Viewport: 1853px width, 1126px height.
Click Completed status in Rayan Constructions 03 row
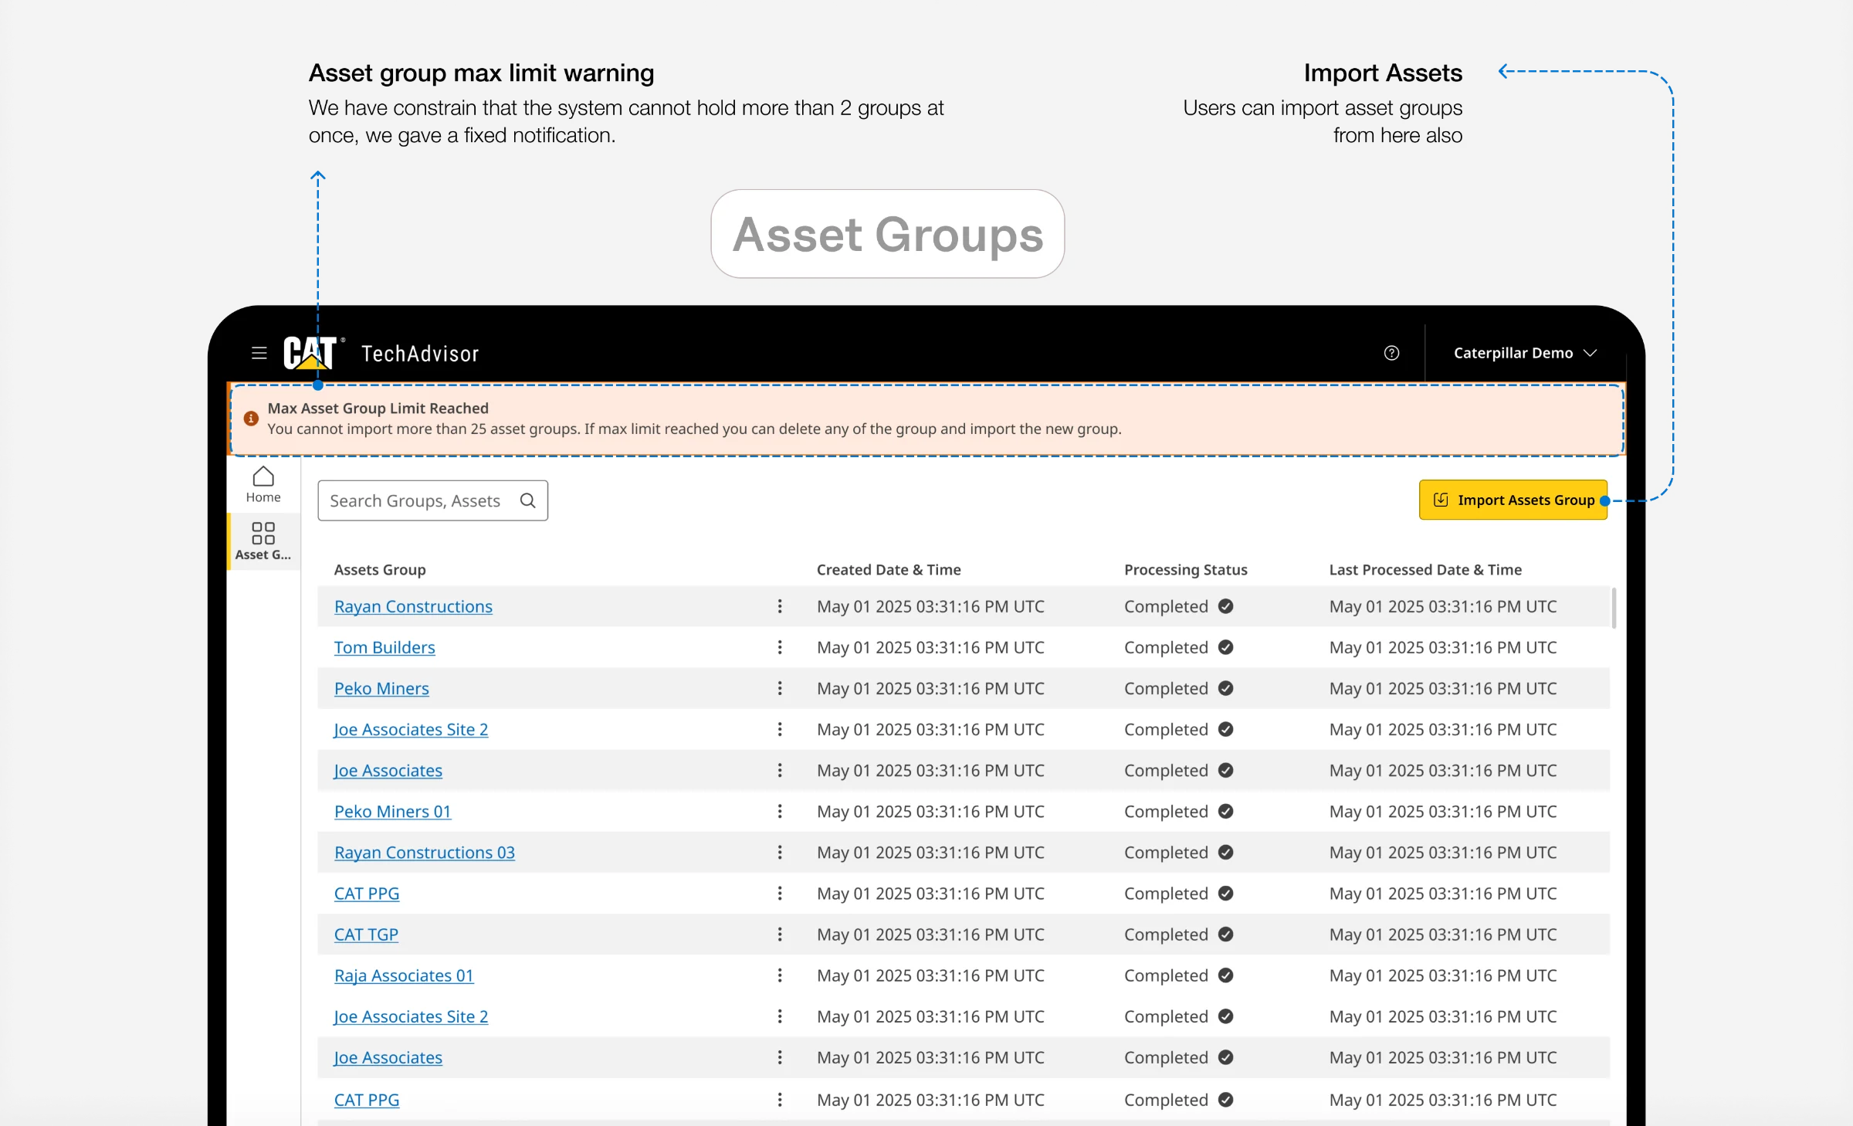point(1166,852)
